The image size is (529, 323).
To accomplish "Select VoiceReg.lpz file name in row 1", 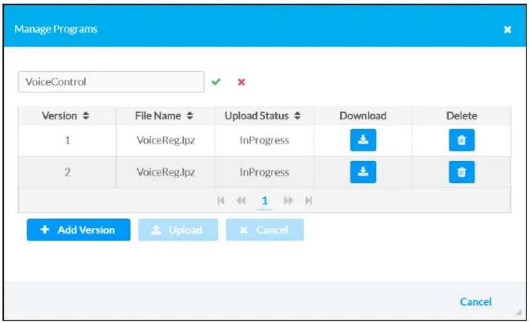I will click(166, 141).
